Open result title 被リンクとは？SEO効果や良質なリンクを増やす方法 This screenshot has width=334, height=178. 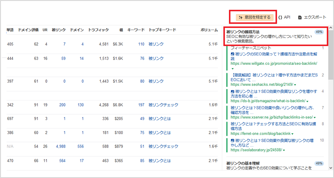274,94
